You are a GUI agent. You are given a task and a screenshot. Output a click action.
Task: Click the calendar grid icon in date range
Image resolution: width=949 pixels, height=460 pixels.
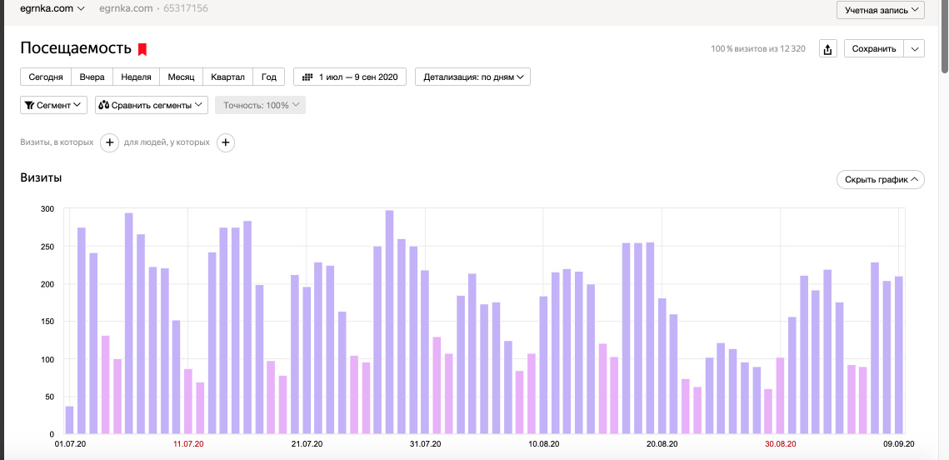tap(307, 77)
